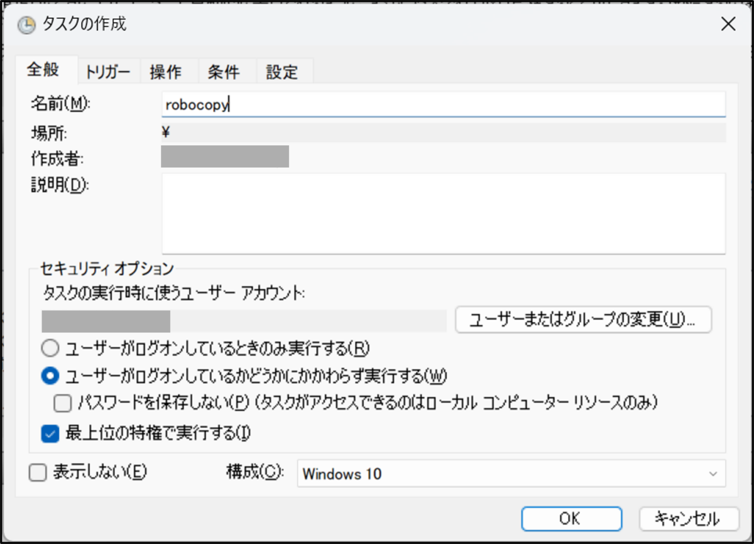Click the 名前 field containing robocopy
754x544 pixels.
point(444,104)
